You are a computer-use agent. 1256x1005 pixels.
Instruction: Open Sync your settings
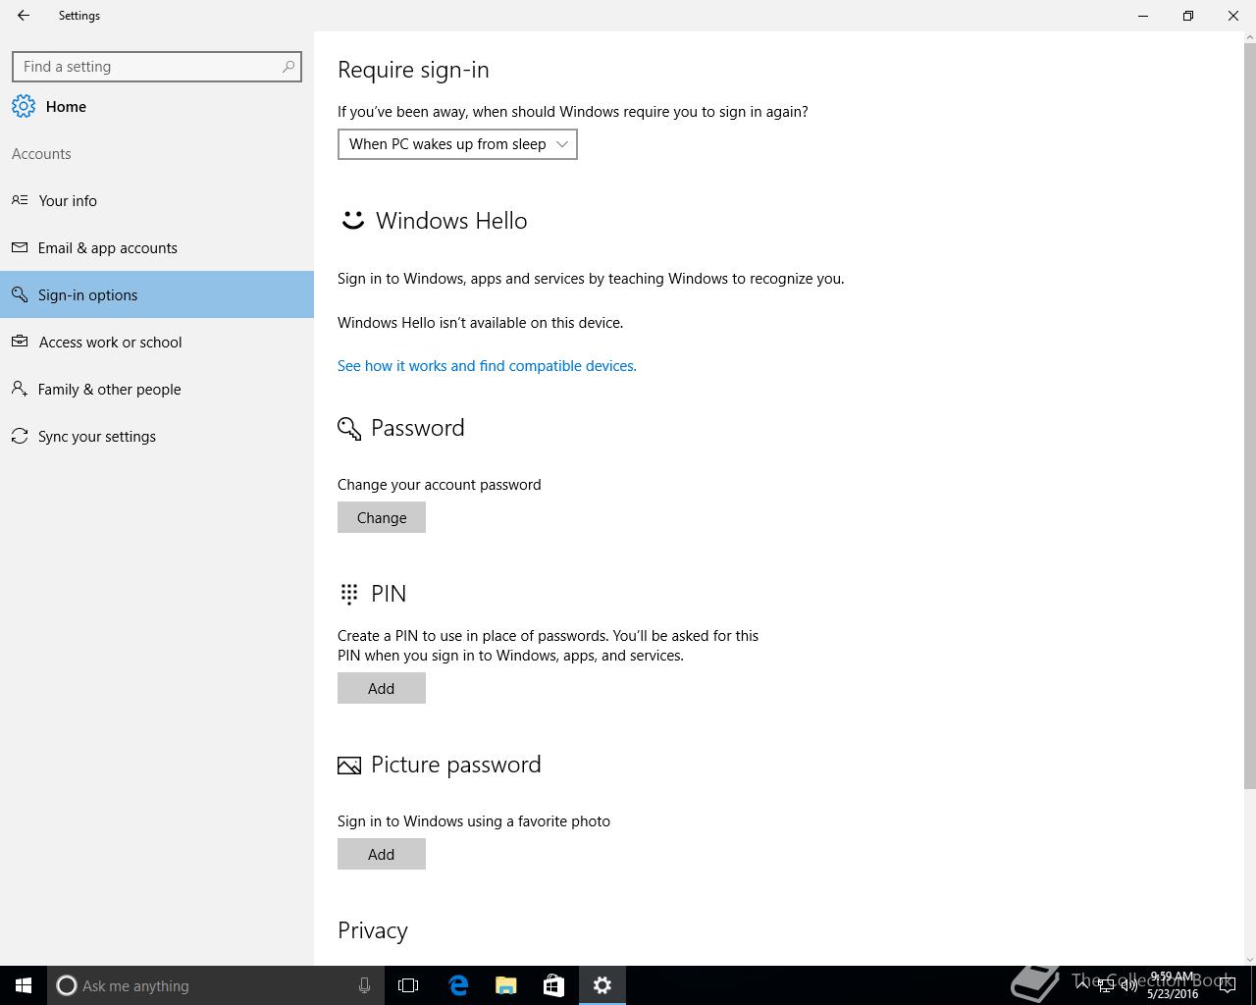coord(157,436)
